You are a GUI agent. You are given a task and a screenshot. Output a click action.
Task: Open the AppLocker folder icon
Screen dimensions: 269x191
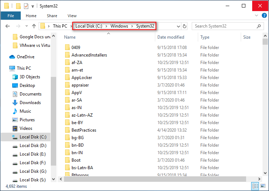click(x=67, y=78)
